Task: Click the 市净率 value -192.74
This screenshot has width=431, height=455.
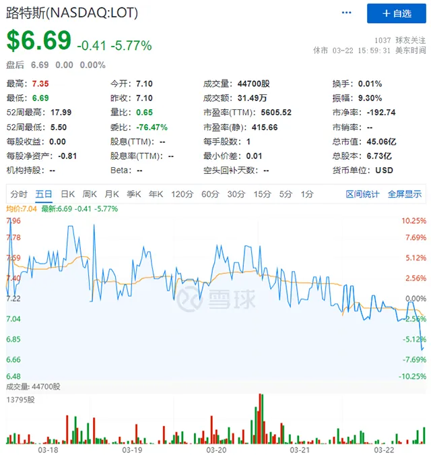Action: 381,113
